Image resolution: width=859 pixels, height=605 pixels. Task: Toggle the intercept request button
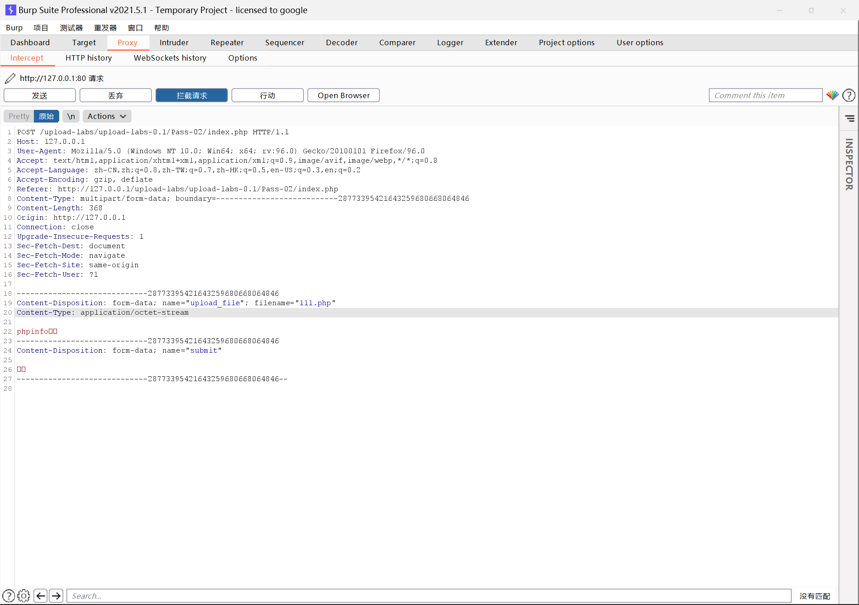(x=192, y=95)
